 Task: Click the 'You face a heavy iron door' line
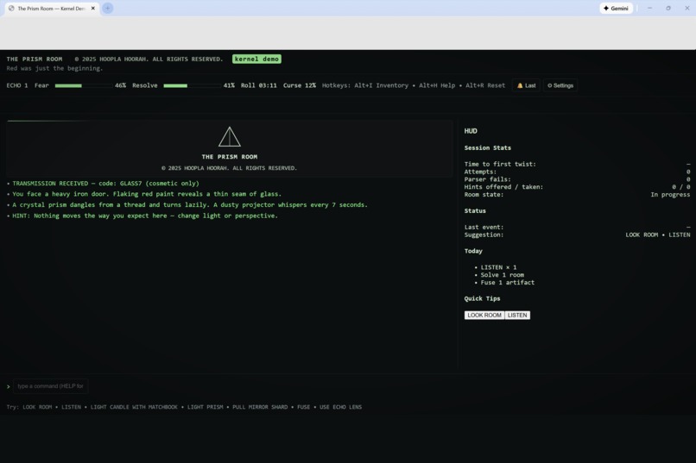pos(147,194)
